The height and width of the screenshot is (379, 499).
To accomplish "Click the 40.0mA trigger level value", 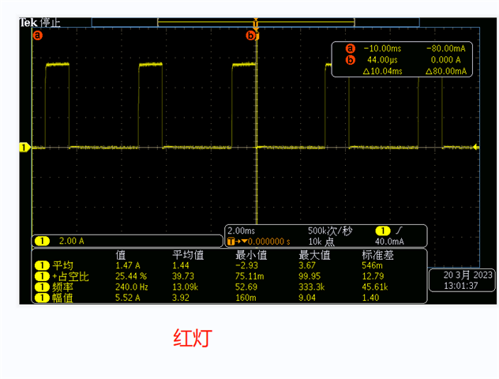I will pos(389,242).
